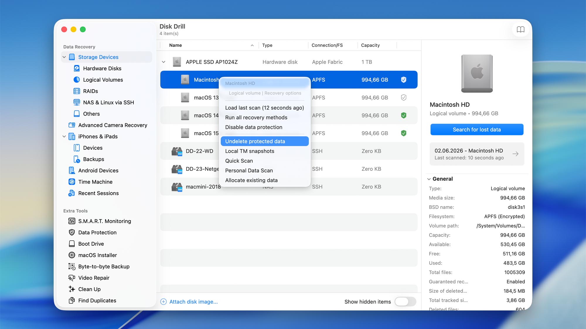Open Boot Drive icon

[72, 244]
